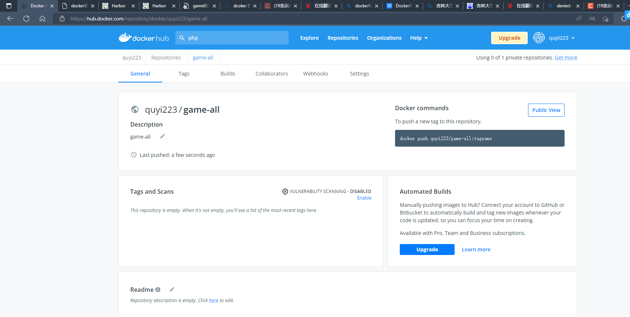Click the browser address bar URL

click(x=139, y=19)
